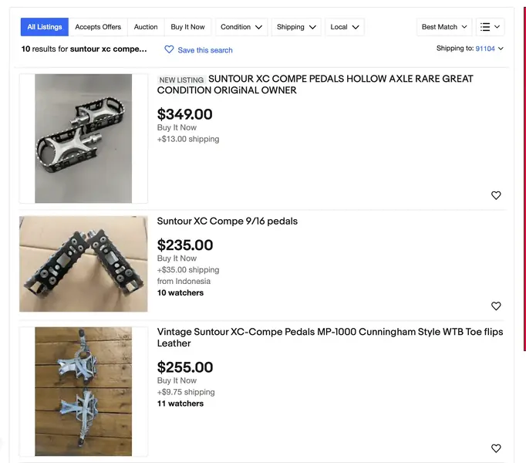Screen dimensions: 526x463
Task: Add the $349.00 hollow axle pedals to watchlist
Action: [x=496, y=195]
